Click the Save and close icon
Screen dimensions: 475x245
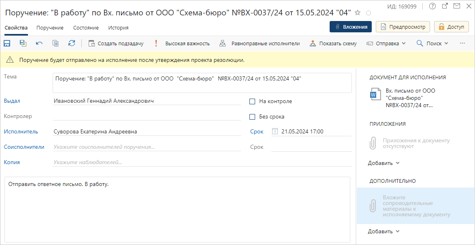click(x=23, y=43)
